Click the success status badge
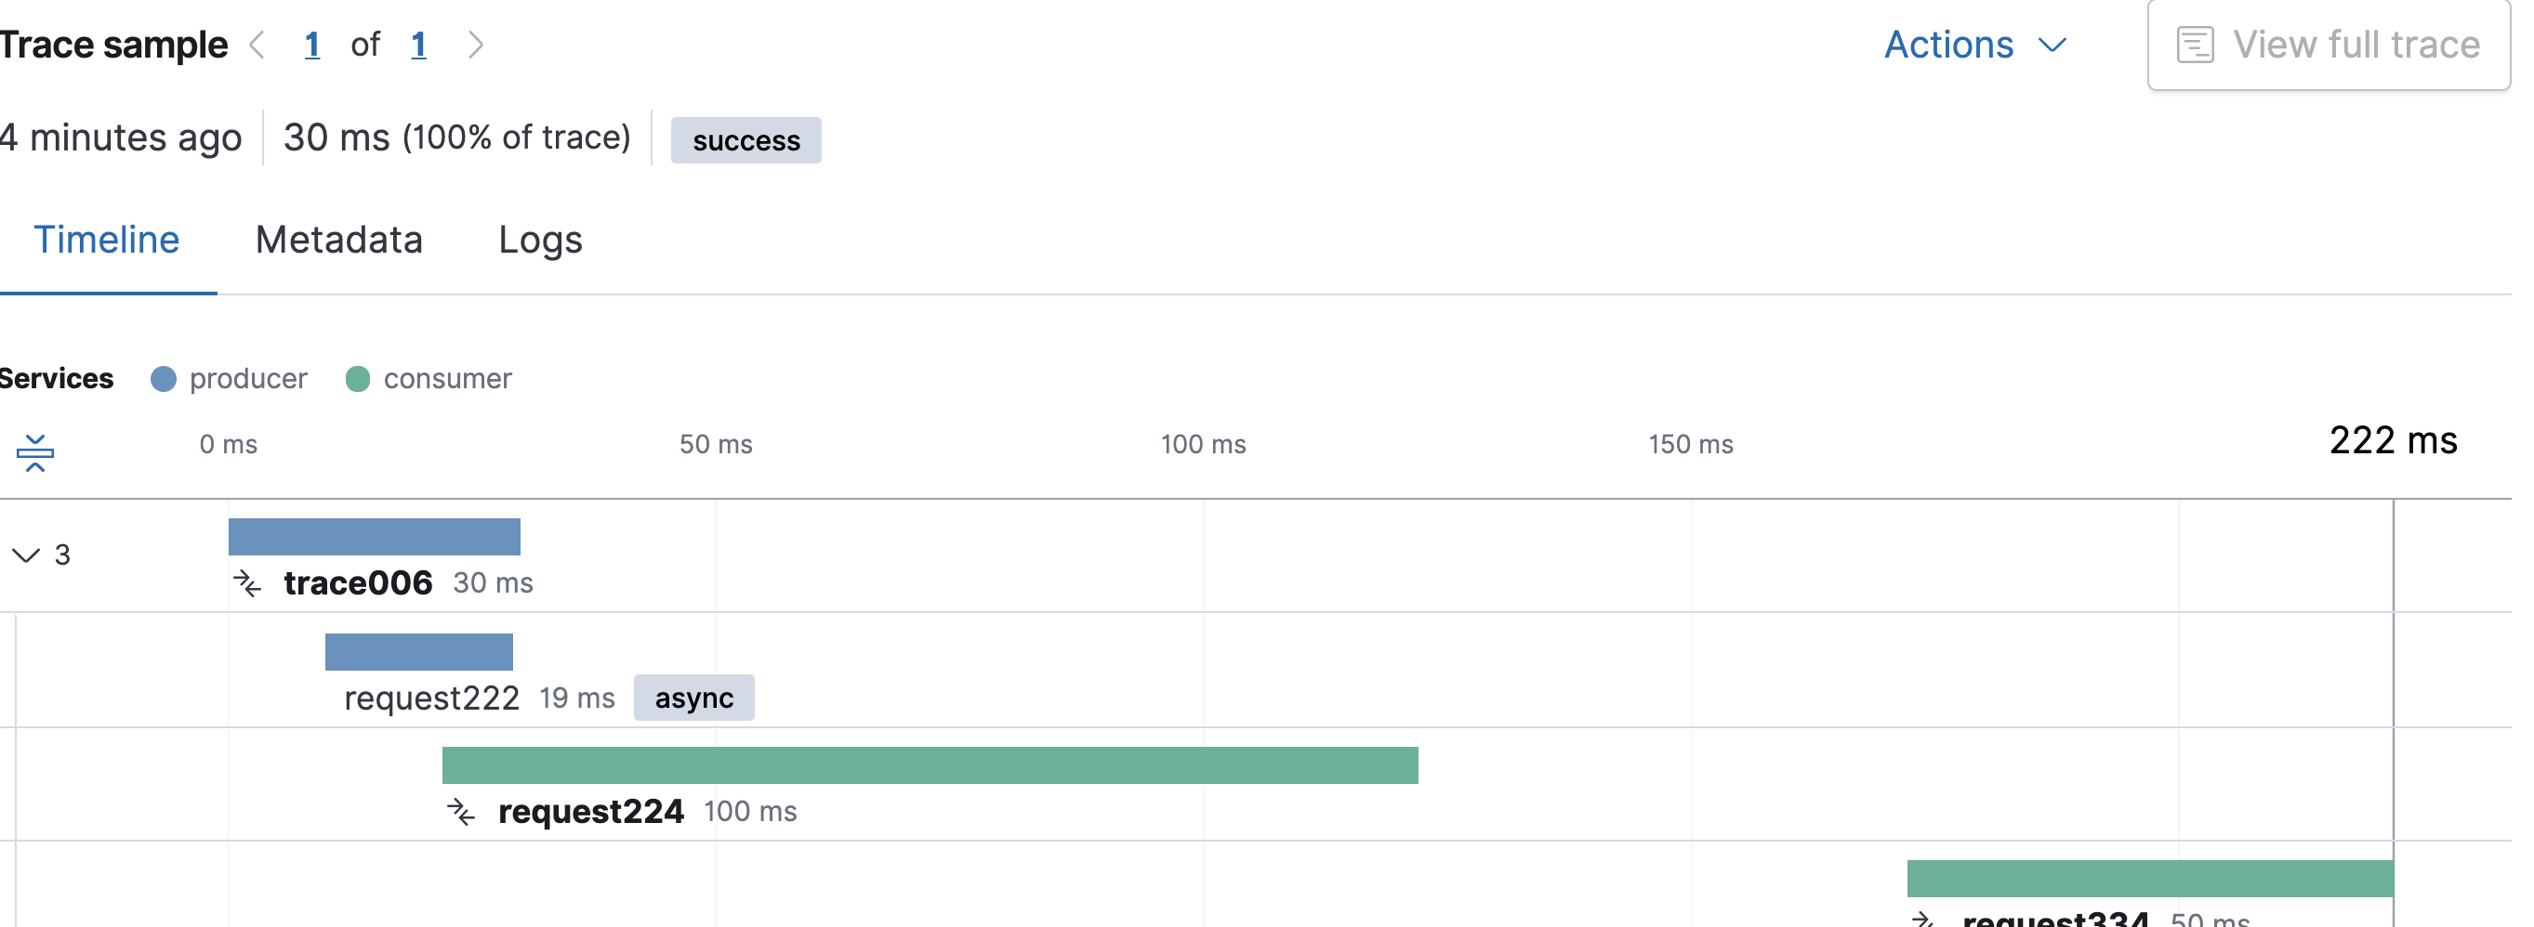2534x927 pixels. tap(746, 139)
